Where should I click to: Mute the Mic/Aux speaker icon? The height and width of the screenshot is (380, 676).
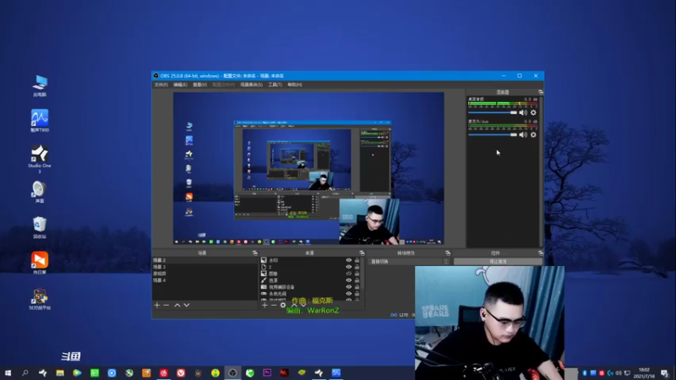tap(523, 135)
